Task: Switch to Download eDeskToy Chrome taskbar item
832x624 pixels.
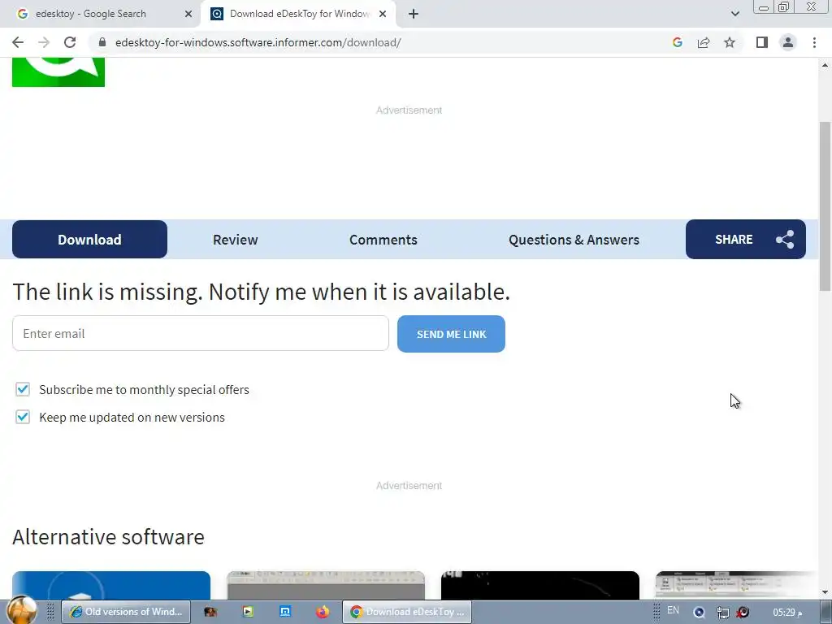Action: click(407, 612)
